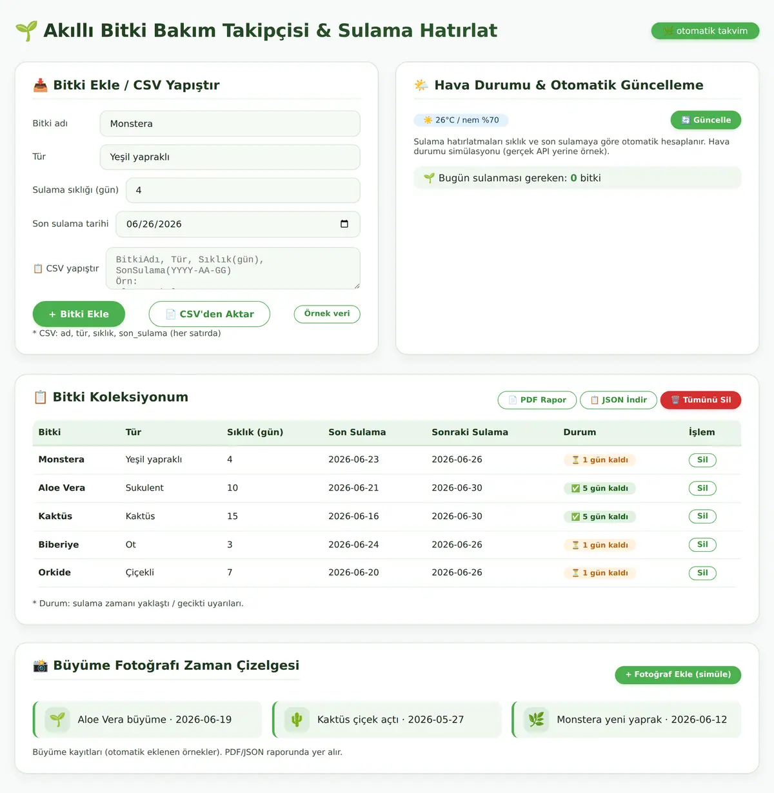The height and width of the screenshot is (793, 774).
Task: Click the inbox icon beside Bitki Ekle heading
Action: click(41, 85)
